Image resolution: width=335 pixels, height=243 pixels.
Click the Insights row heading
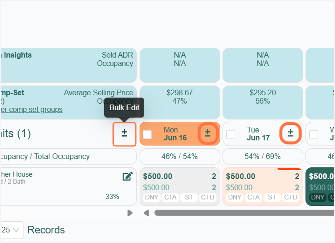[x=16, y=55]
